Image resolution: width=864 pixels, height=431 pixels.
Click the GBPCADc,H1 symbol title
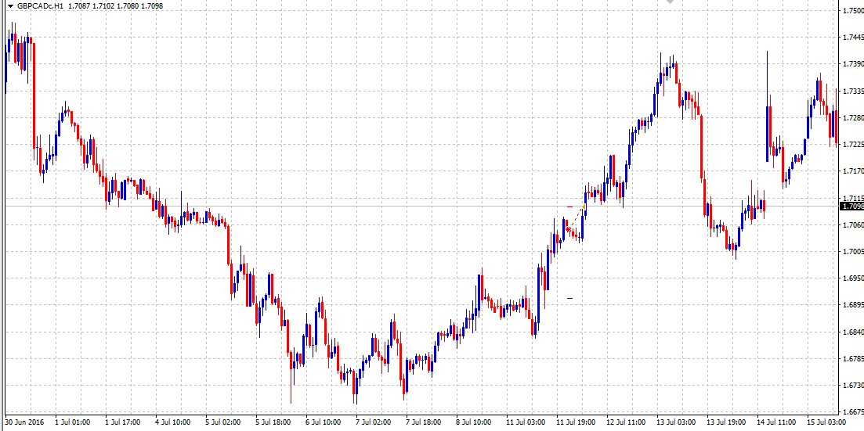click(x=40, y=5)
